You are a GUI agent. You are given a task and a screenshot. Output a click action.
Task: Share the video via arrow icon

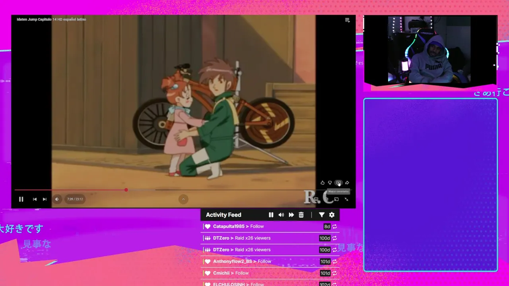(x=347, y=183)
